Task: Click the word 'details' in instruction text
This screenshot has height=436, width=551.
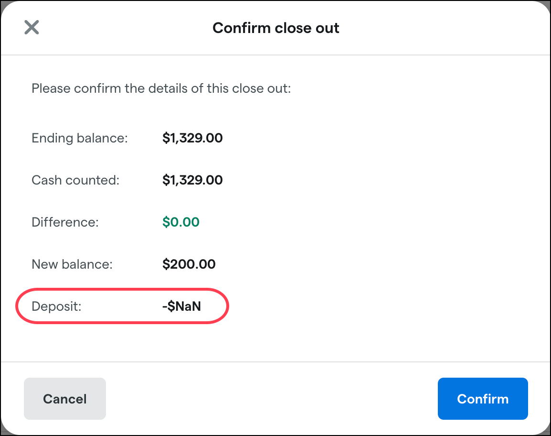Action: pyautogui.click(x=168, y=88)
